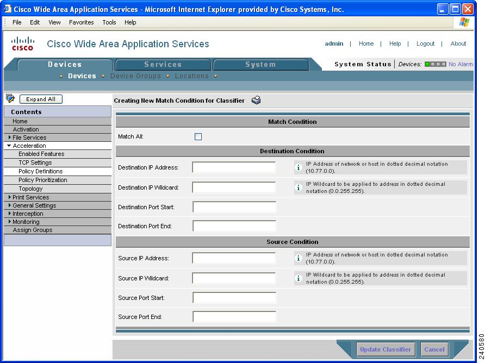Toggle the Match All checkbox
This screenshot has height=363, width=485.
click(x=198, y=136)
